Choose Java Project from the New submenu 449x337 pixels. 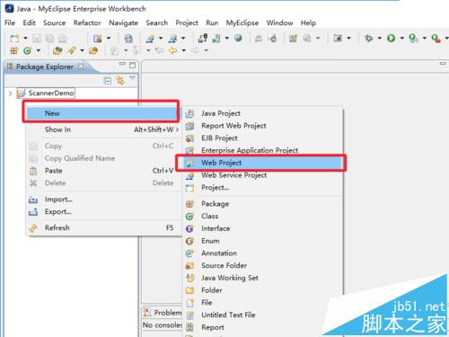pyautogui.click(x=263, y=113)
